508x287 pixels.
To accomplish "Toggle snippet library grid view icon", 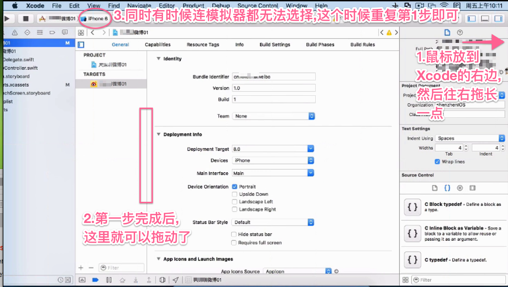I will [406, 280].
